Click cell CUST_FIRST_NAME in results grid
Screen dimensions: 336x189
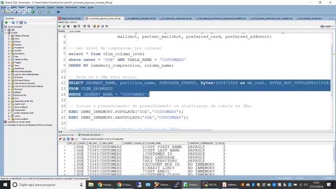[x=163, y=147]
